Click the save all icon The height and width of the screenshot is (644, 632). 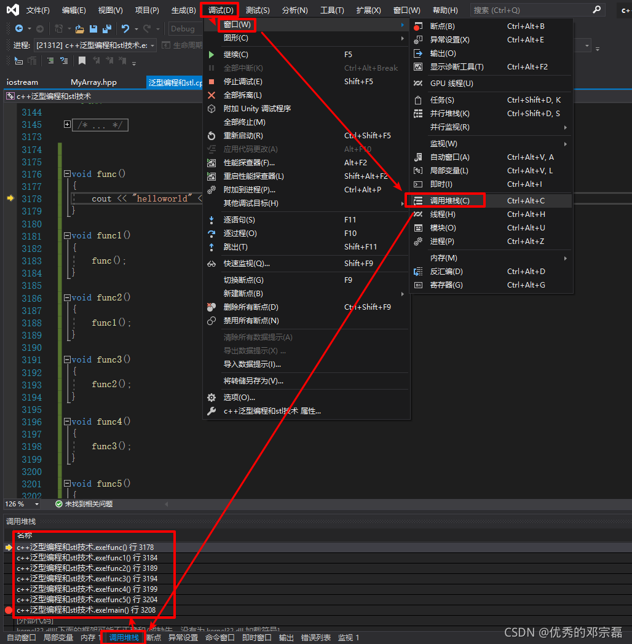pos(107,29)
